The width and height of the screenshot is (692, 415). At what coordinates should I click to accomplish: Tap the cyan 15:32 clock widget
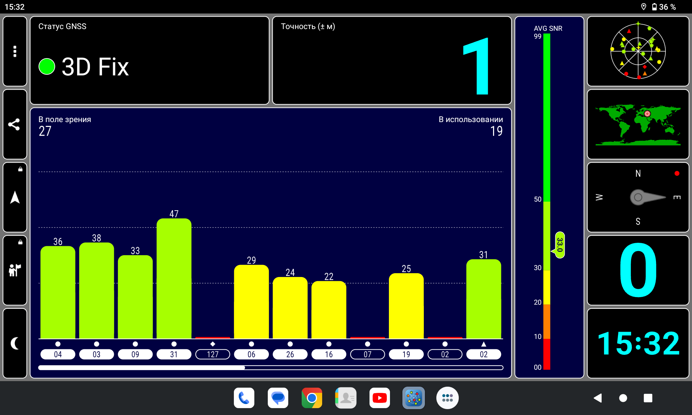coord(638,343)
